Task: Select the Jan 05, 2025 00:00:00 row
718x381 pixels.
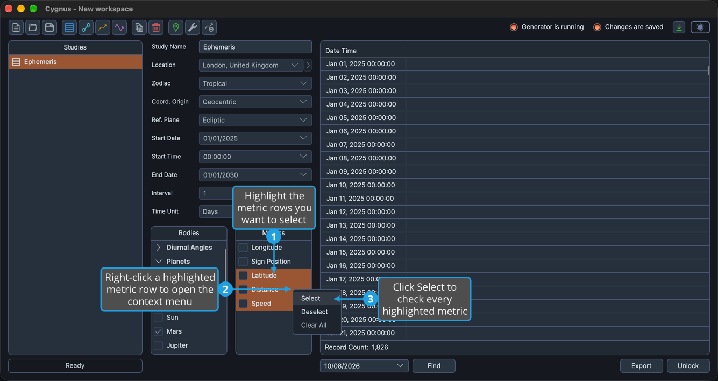Action: [515, 118]
